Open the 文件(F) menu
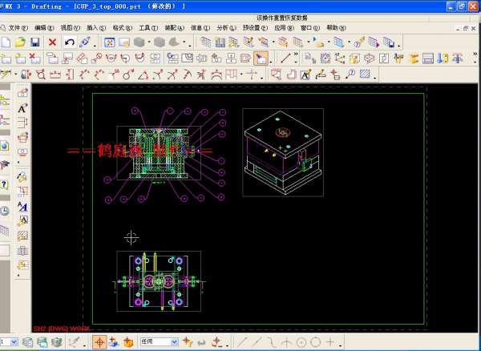Screen dimensions: 481x351 tap(18, 27)
